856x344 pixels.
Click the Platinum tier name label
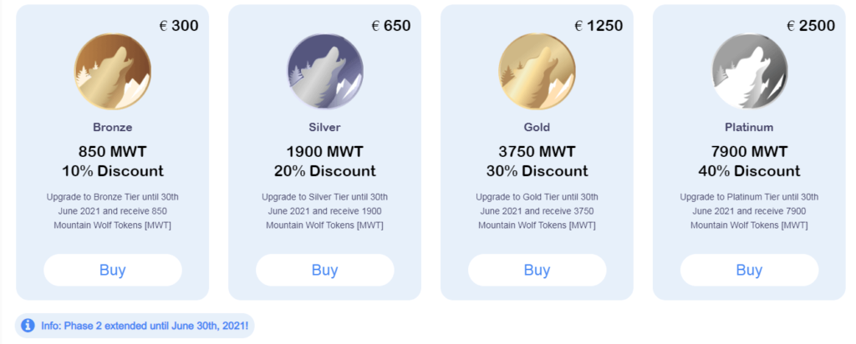[x=749, y=128]
